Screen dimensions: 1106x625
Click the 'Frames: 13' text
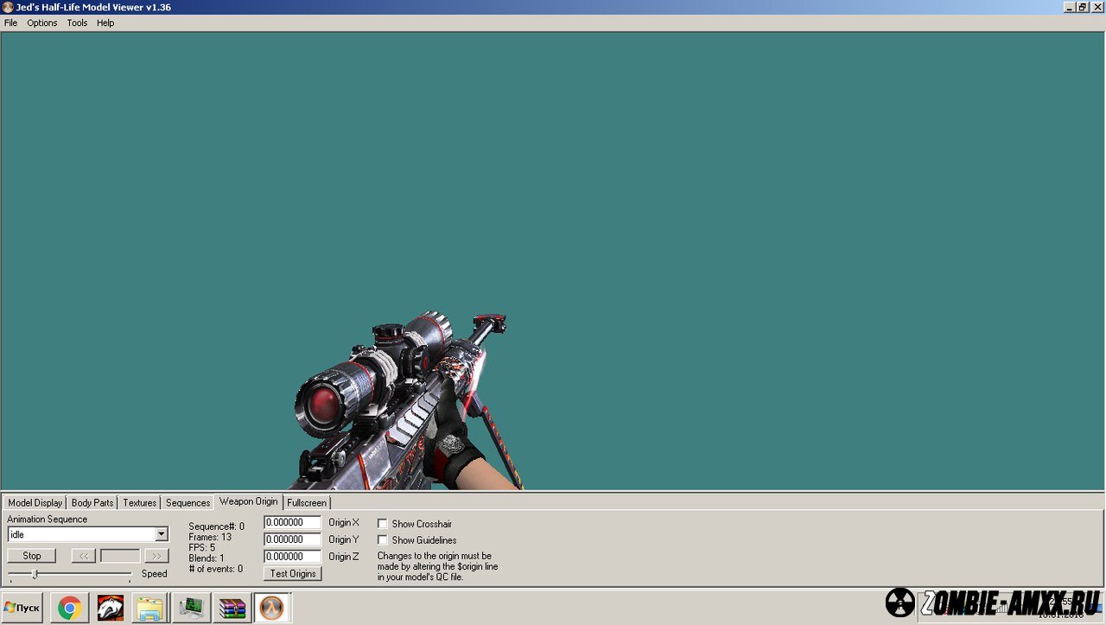click(x=210, y=537)
